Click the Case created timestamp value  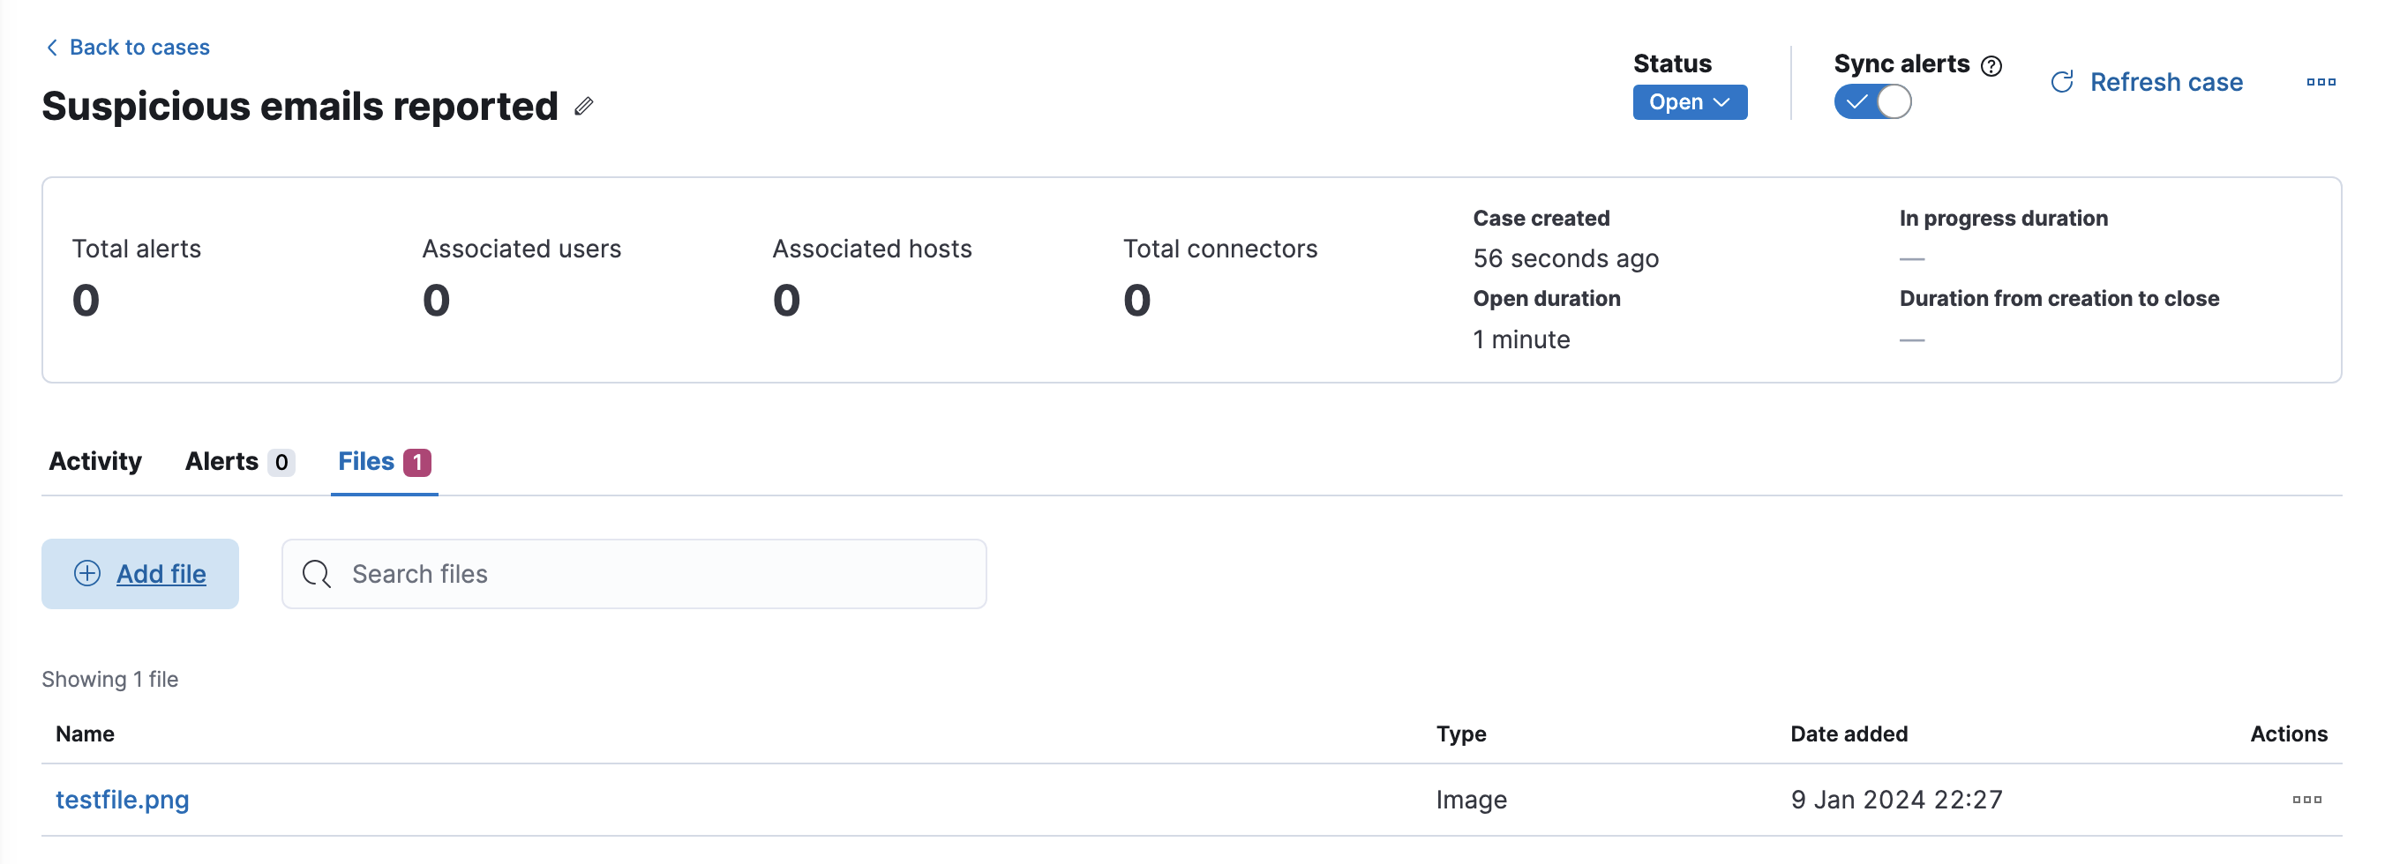1564,258
